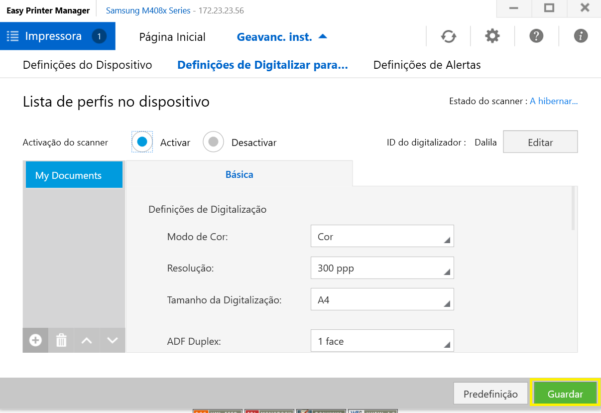Image resolution: width=601 pixels, height=413 pixels.
Task: Select the Activar radio button
Action: [142, 142]
